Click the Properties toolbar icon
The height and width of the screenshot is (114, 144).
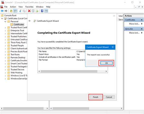pyautogui.click(x=33, y=11)
